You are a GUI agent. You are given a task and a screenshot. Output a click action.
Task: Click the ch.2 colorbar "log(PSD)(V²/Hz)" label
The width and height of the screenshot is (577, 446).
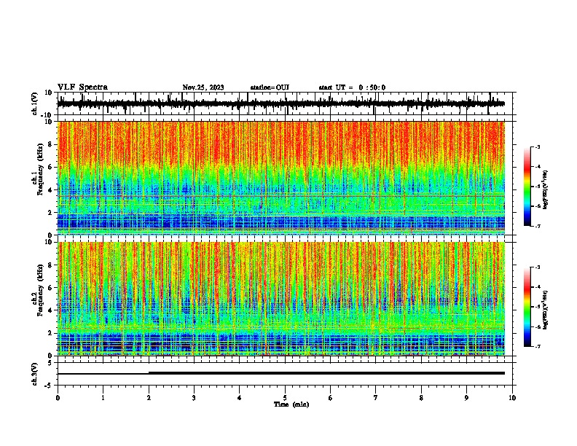pos(545,310)
